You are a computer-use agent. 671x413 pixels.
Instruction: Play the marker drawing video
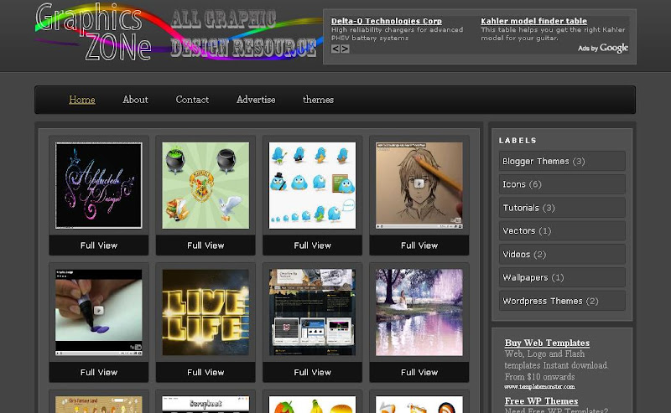[98, 312]
